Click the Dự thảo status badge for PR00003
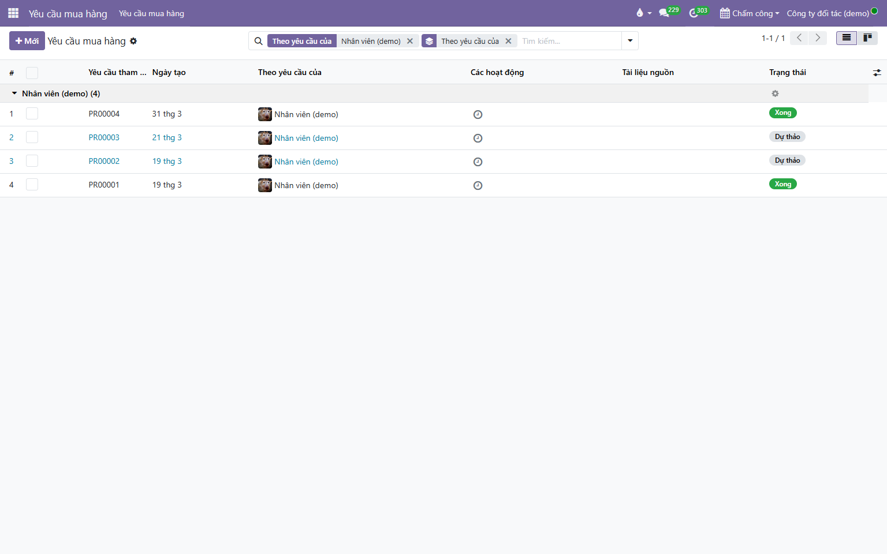The height and width of the screenshot is (554, 887). [787, 137]
